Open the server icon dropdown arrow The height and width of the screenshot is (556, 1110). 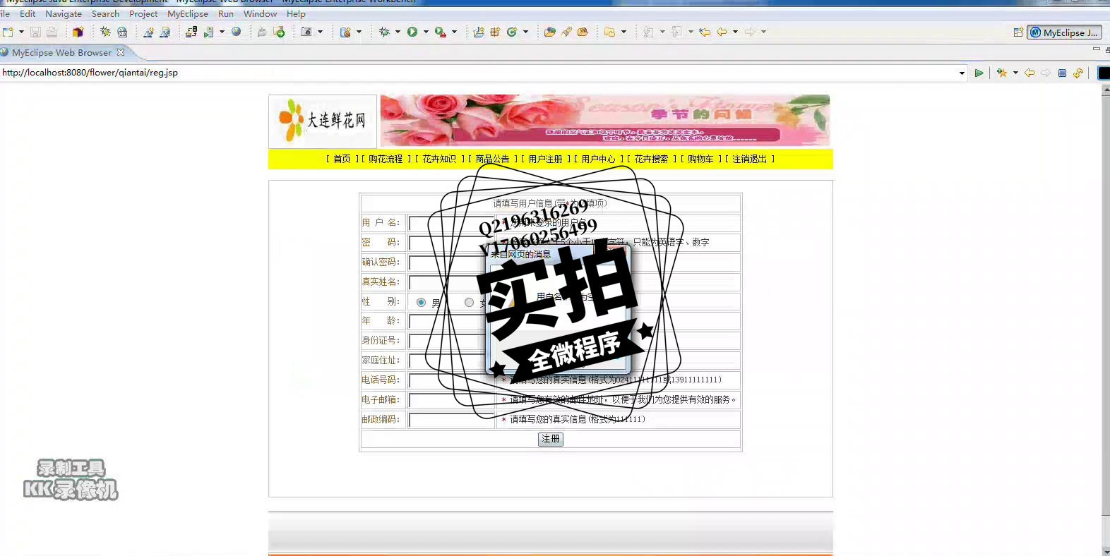[x=222, y=32]
